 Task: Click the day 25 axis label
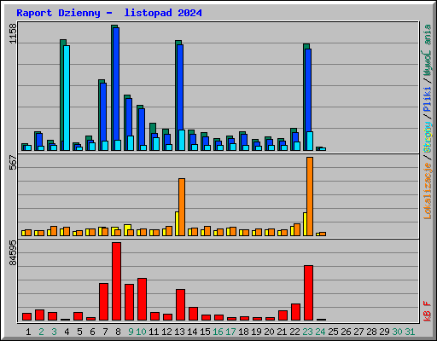(333, 332)
